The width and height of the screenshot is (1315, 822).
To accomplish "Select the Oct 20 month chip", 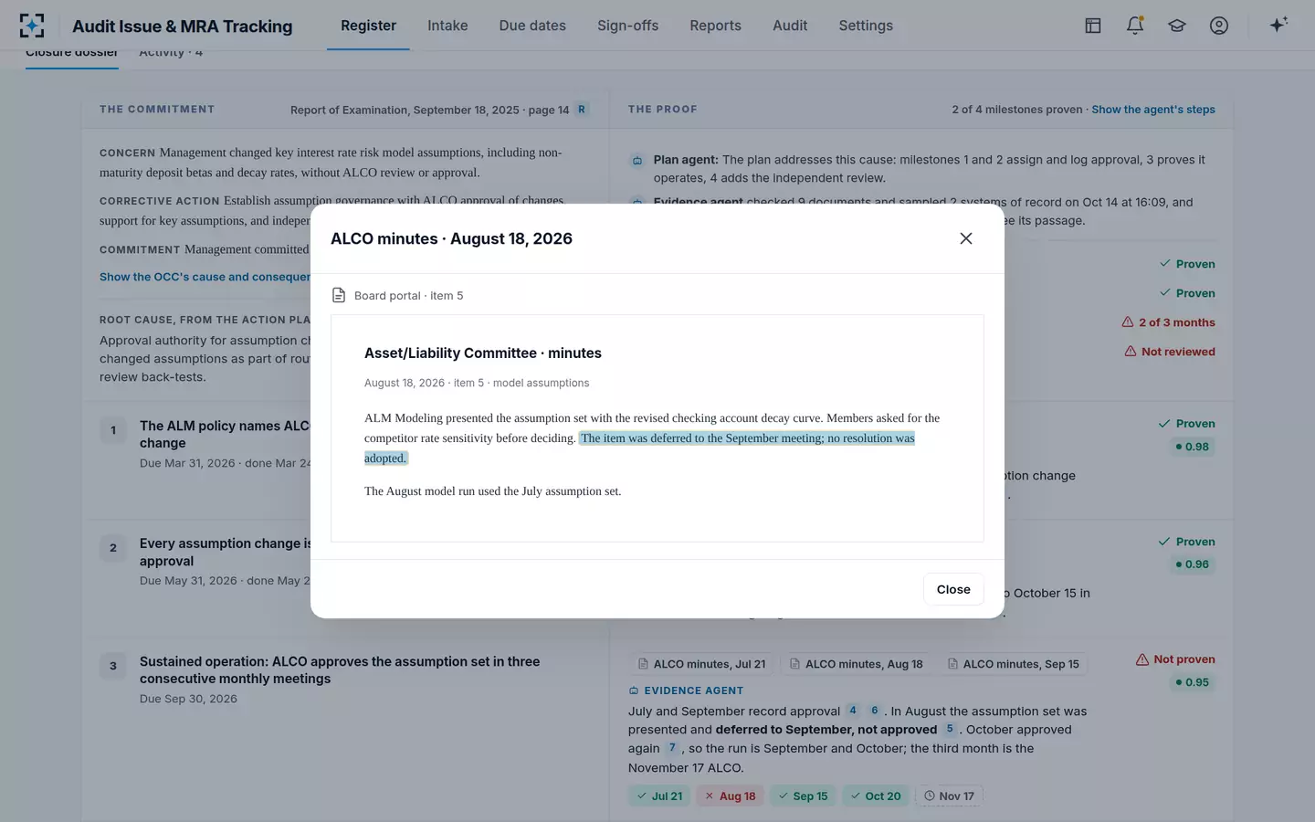I will pos(876,796).
